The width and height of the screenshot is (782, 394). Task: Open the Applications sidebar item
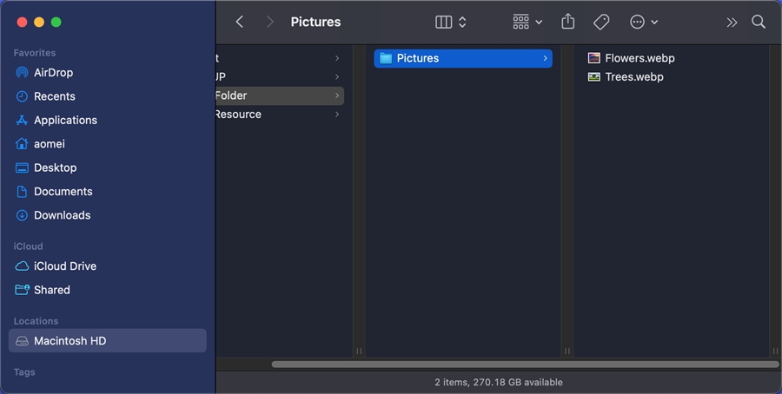click(x=65, y=120)
